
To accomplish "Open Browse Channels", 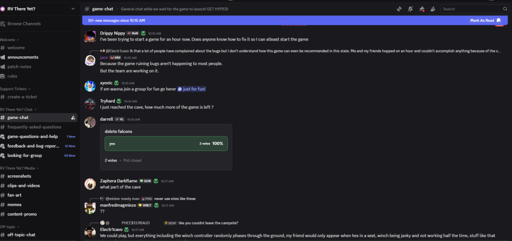I will [24, 23].
